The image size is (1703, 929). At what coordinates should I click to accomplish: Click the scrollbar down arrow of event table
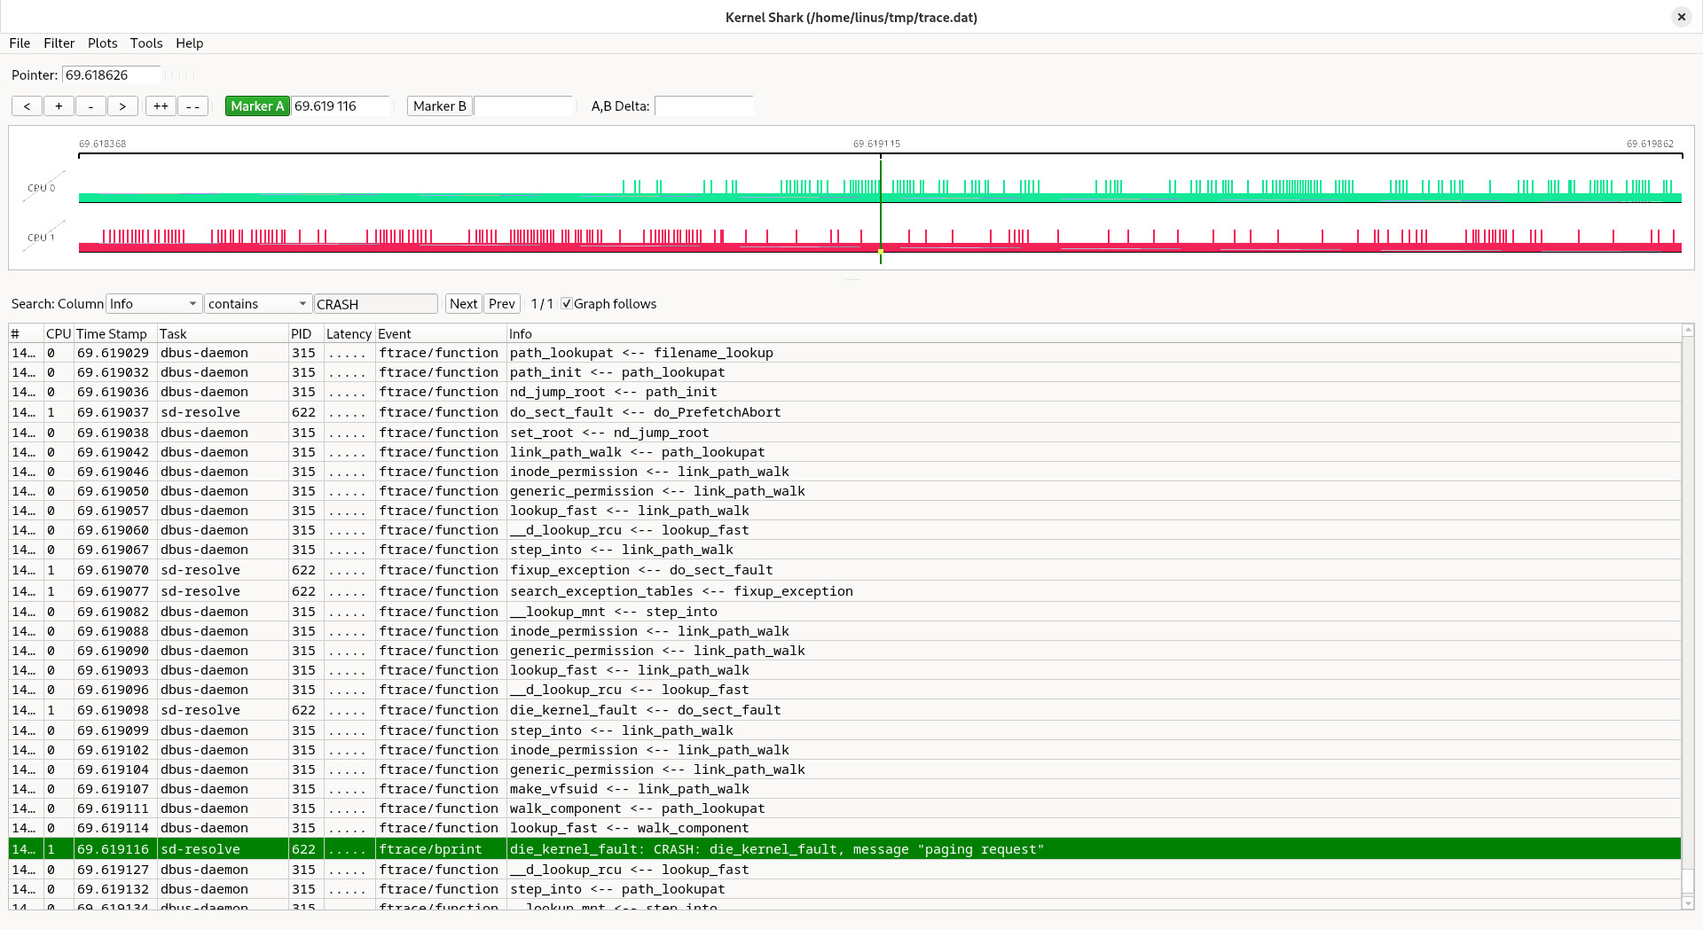coord(1688,903)
